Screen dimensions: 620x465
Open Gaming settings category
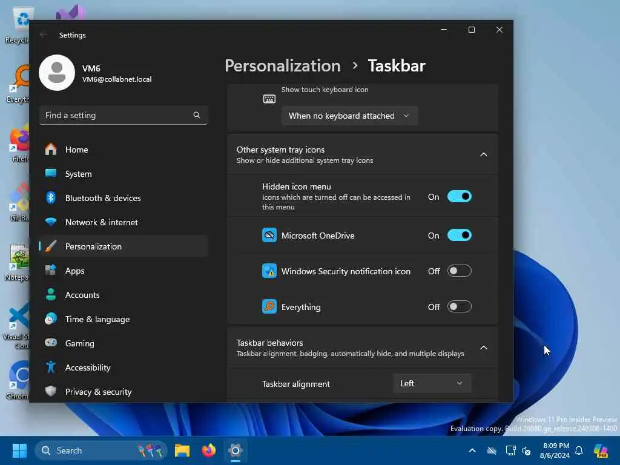124,343
